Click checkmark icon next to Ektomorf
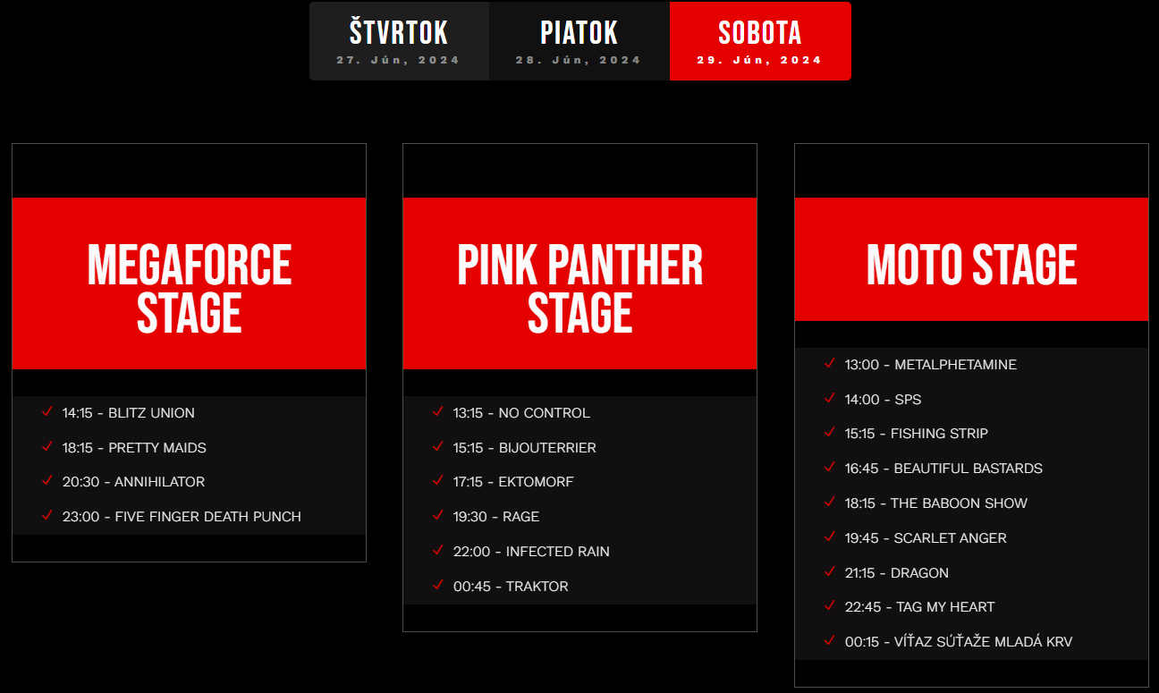Viewport: 1159px width, 693px height. pos(438,480)
